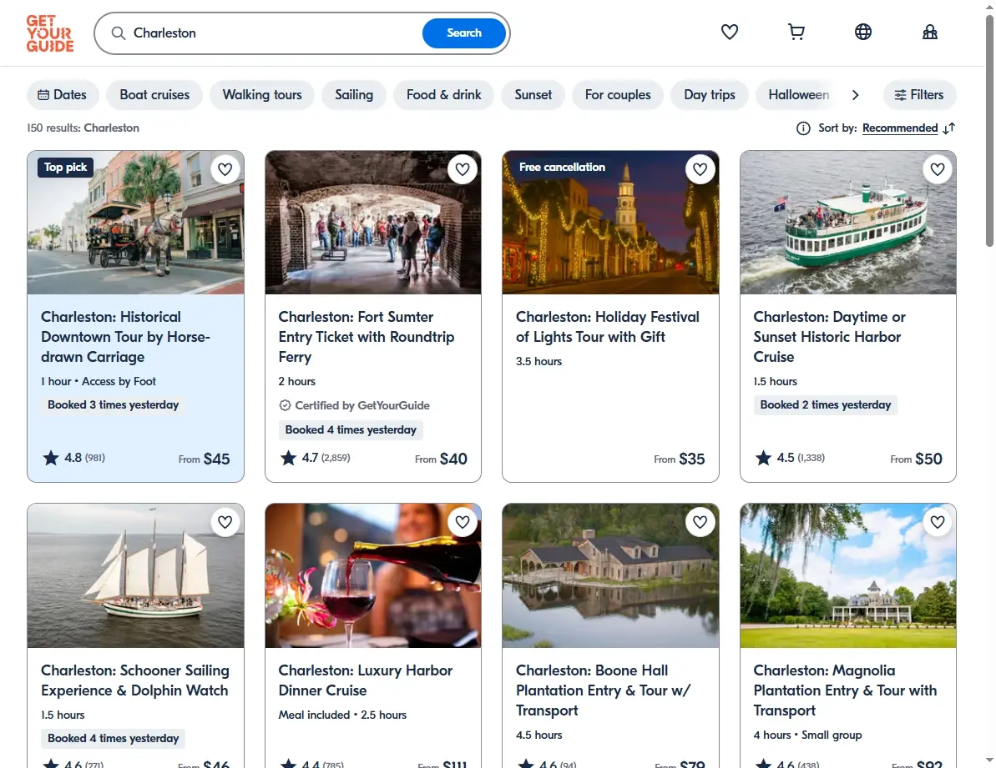Click the sort info circle icon
Viewport: 996px width, 768px height.
[x=803, y=128]
